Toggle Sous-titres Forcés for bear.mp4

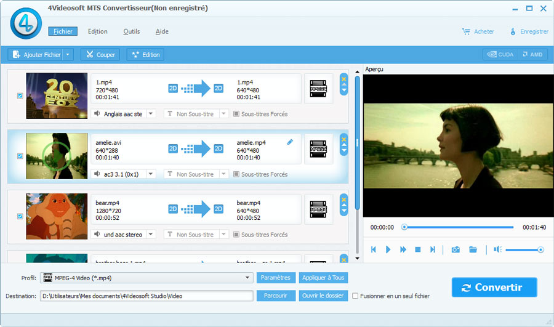coord(236,235)
